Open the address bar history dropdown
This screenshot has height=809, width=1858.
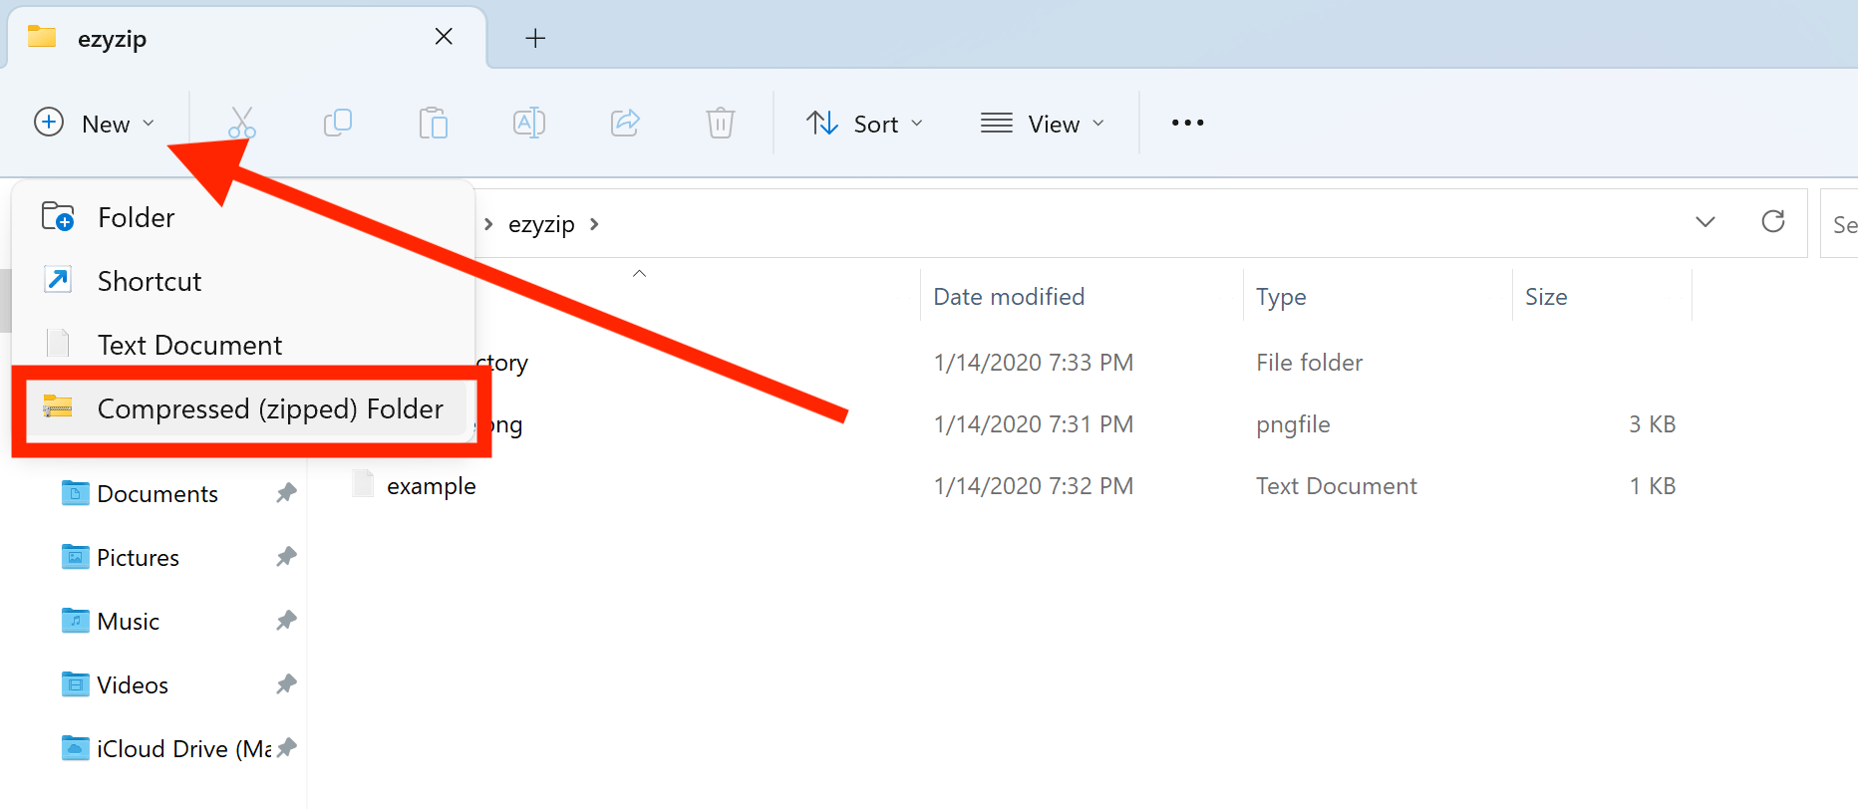point(1705,222)
